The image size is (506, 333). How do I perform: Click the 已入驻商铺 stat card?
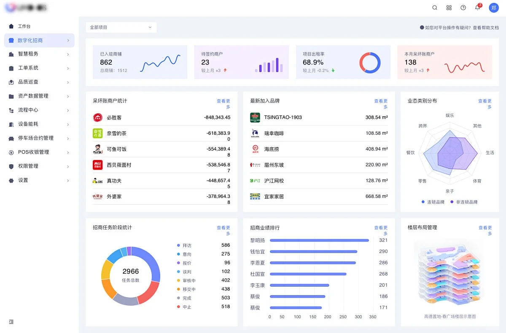(x=140, y=62)
